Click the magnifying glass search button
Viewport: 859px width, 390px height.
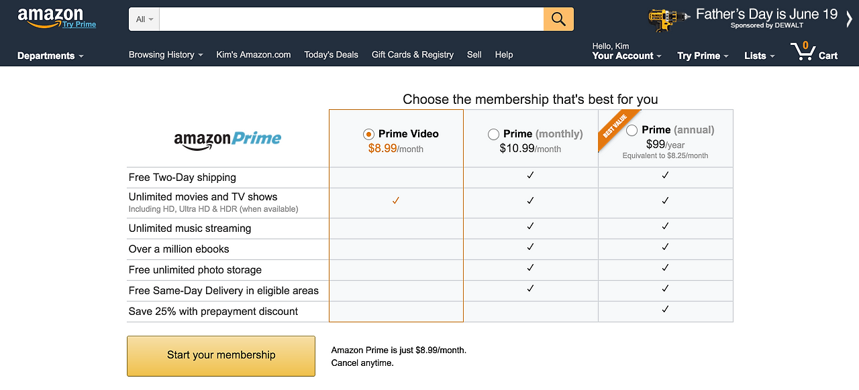(x=558, y=19)
